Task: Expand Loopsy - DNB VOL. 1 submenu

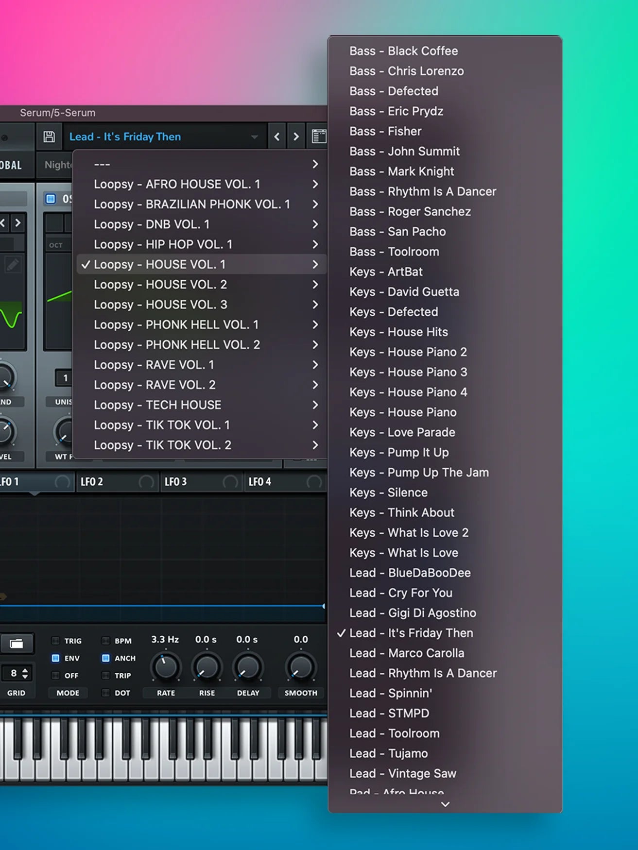Action: pyautogui.click(x=315, y=224)
